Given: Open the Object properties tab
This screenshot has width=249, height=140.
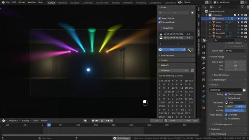Looking at the screenshot, I should coord(204,86).
